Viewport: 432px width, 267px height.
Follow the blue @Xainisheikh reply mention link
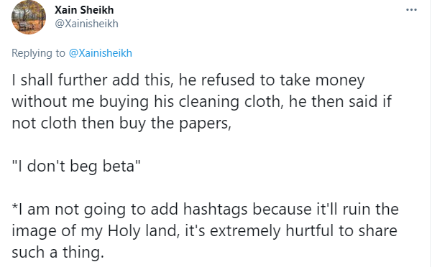tap(101, 53)
